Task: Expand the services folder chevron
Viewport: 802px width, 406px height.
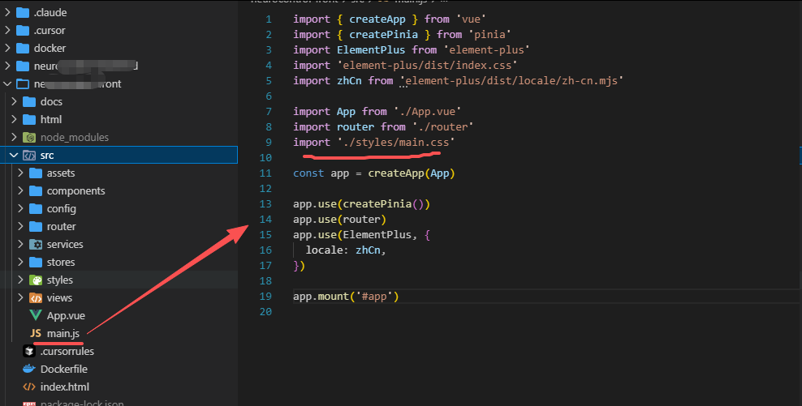Action: pos(20,245)
